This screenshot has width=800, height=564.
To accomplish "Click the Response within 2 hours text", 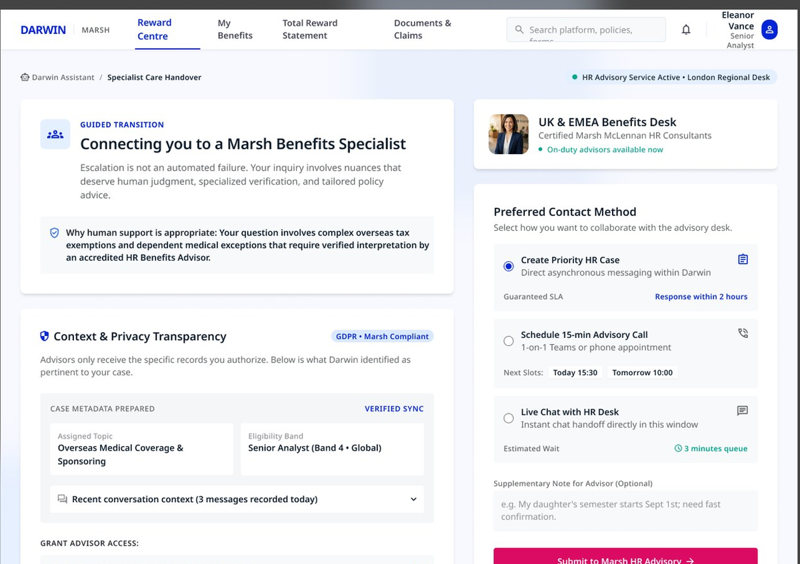I will pyautogui.click(x=701, y=297).
